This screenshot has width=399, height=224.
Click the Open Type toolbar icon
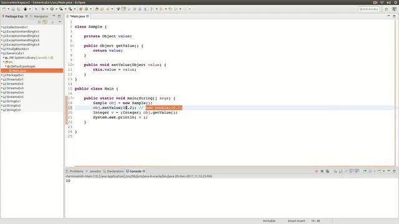(x=97, y=9)
